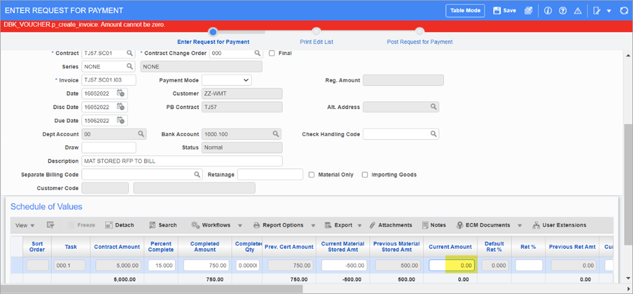Image resolution: width=633 pixels, height=294 pixels.
Task: Open Alt. Address lookup magnifier
Action: (x=433, y=107)
